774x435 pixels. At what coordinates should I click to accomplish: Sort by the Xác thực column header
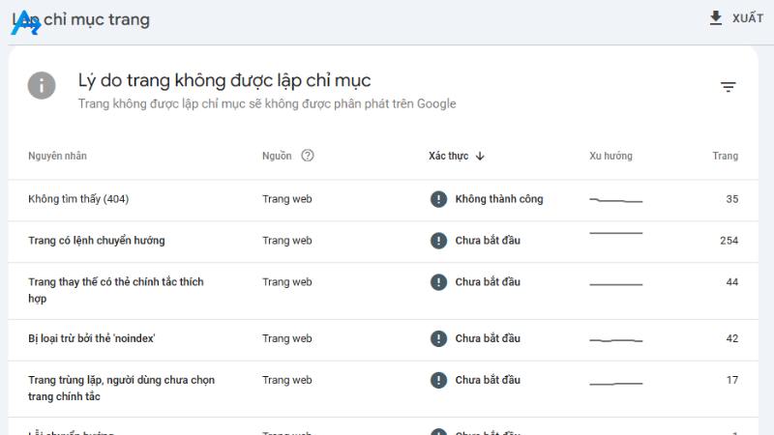point(448,156)
